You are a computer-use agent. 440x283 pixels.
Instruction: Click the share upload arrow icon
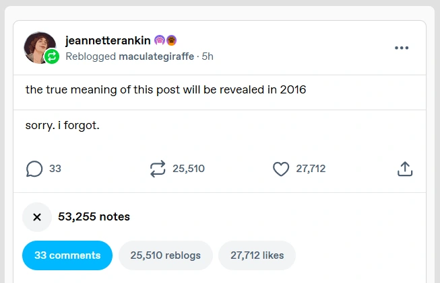point(404,169)
